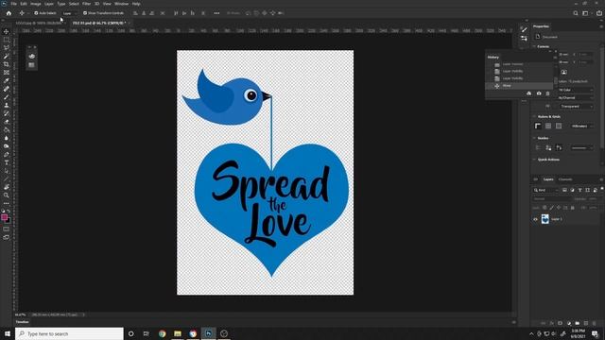Open File Explorer from the taskbar

click(x=178, y=333)
